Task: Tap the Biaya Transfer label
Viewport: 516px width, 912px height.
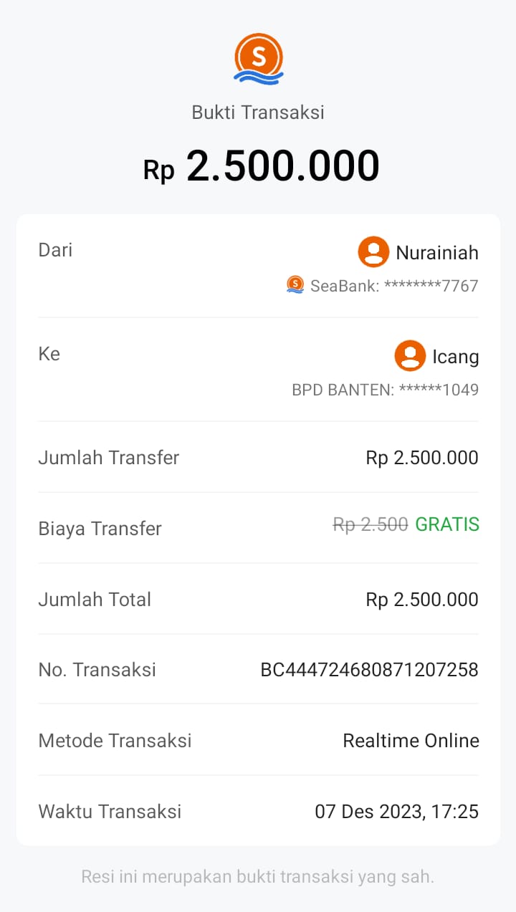Action: (x=100, y=529)
